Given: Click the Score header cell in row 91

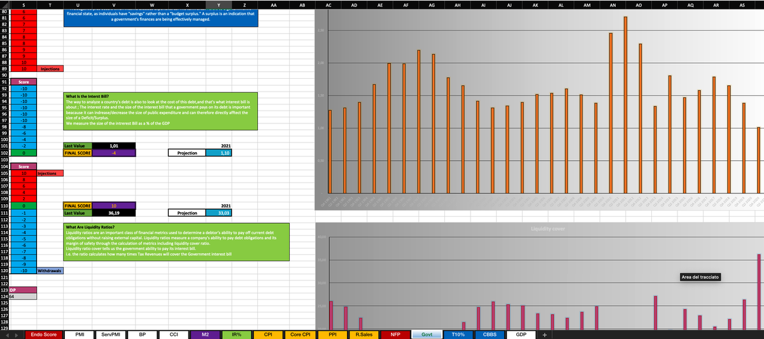Looking at the screenshot, I should (24, 83).
